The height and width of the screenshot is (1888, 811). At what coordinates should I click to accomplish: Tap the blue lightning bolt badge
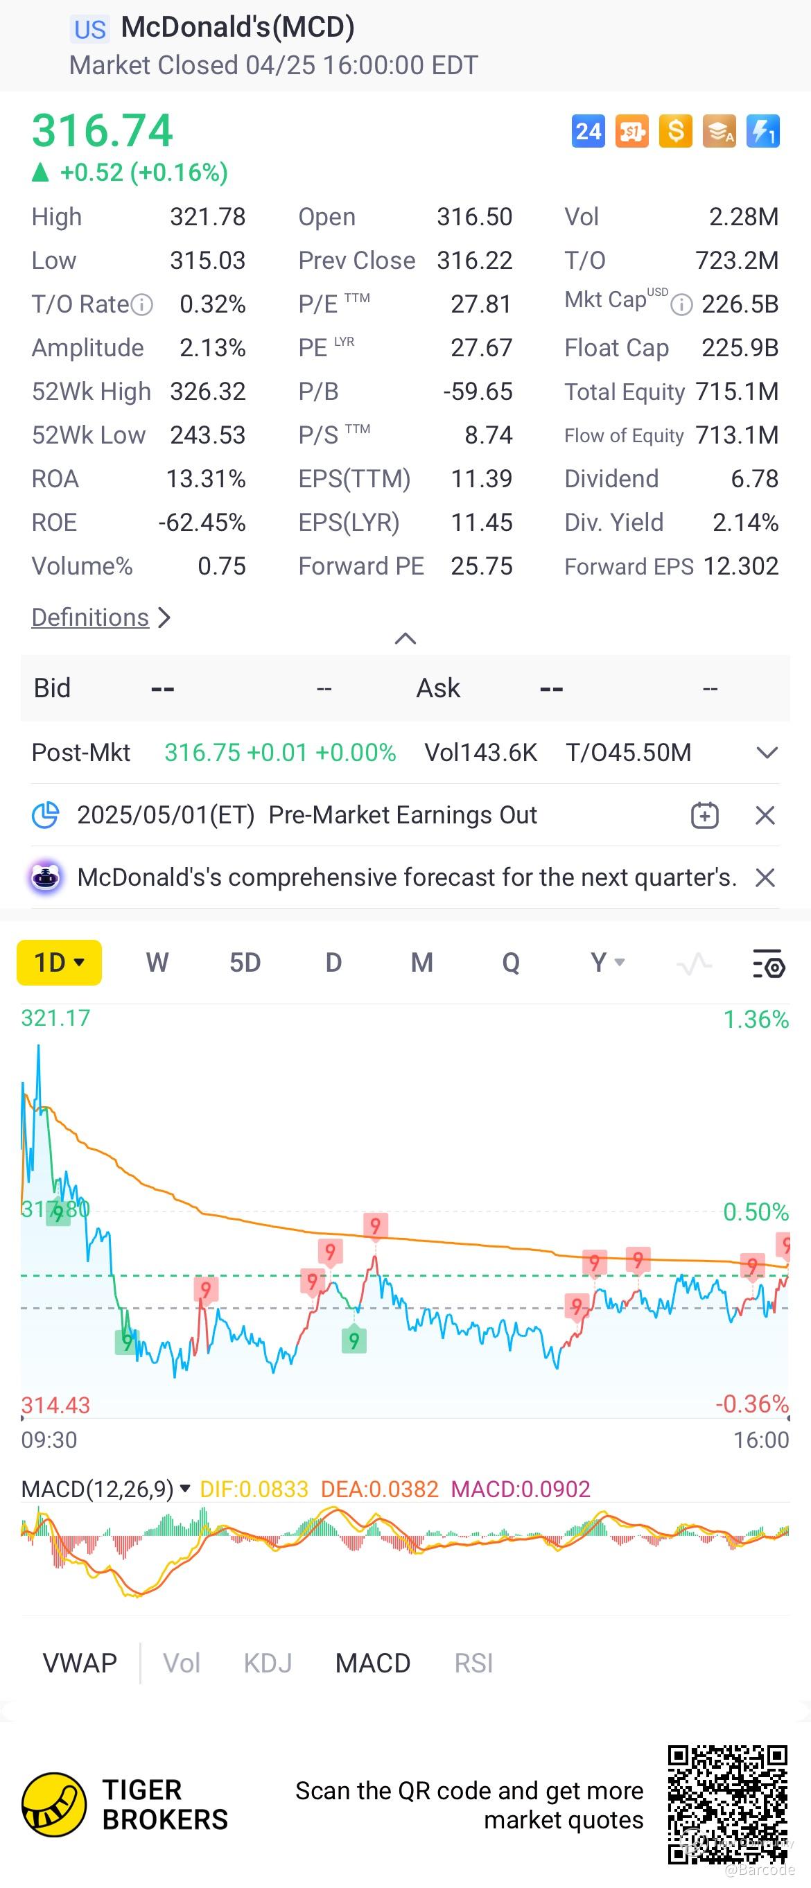coord(762,132)
